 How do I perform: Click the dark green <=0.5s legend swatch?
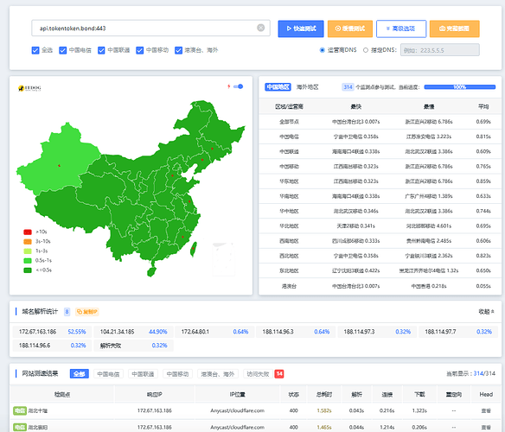[x=28, y=270]
